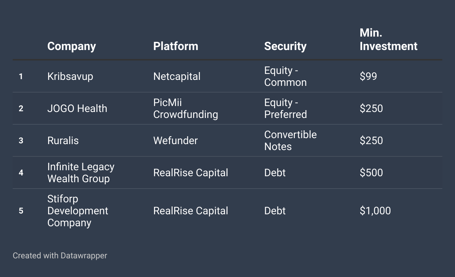Click the PicMii Crowdfunding platform cell
Screen dimensions: 455x277
pyautogui.click(x=186, y=109)
